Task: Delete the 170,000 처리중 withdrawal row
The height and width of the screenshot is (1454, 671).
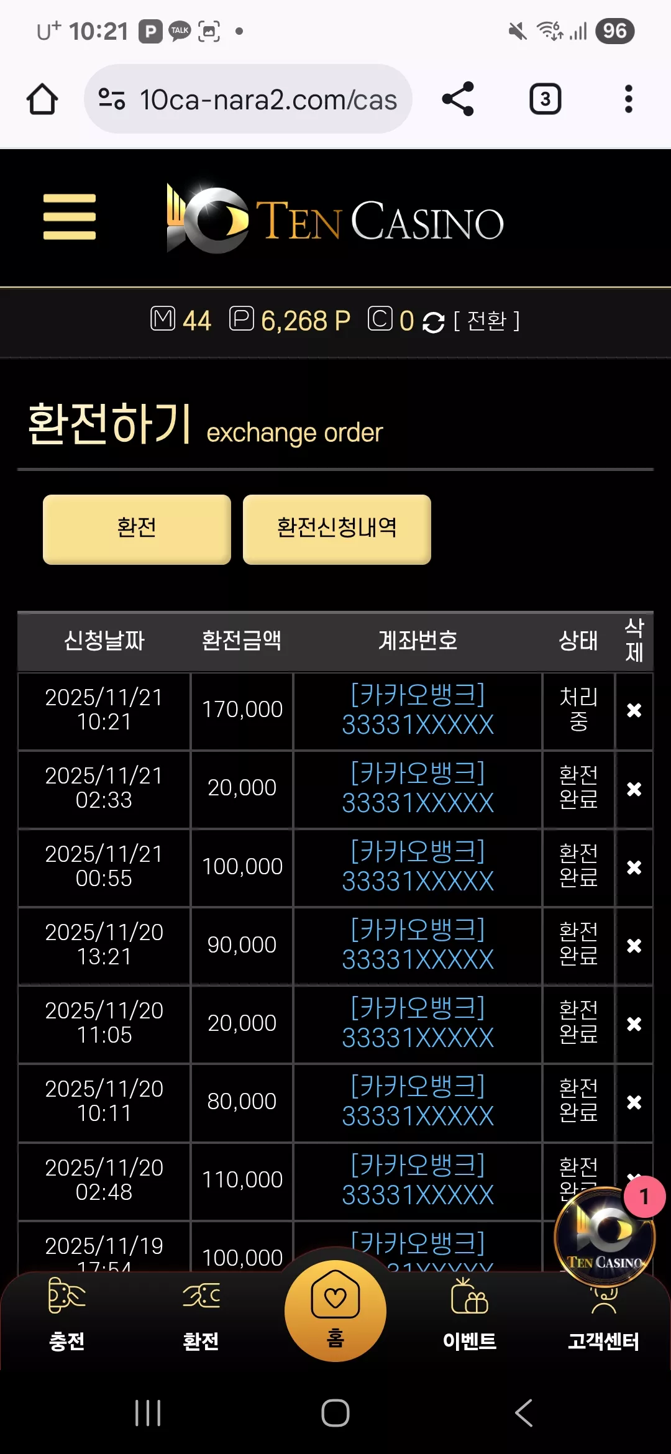Action: pos(634,710)
